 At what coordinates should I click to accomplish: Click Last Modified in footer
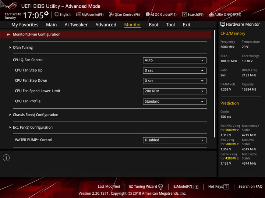click(x=109, y=187)
